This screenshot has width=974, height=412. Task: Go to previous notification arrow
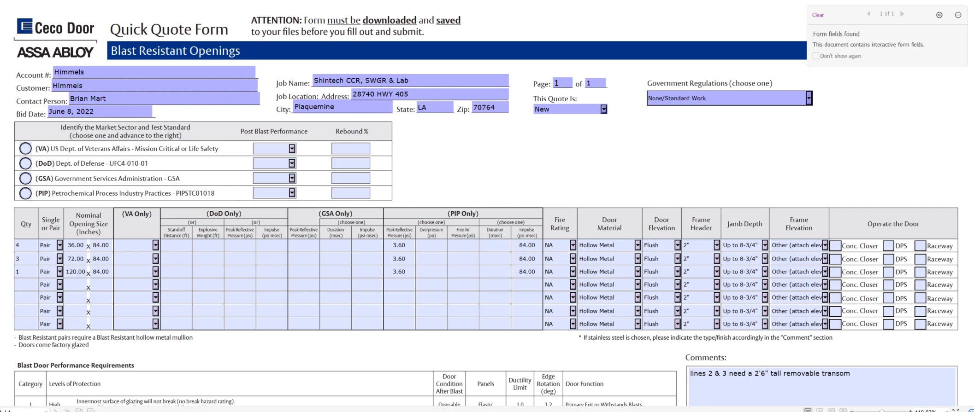868,14
